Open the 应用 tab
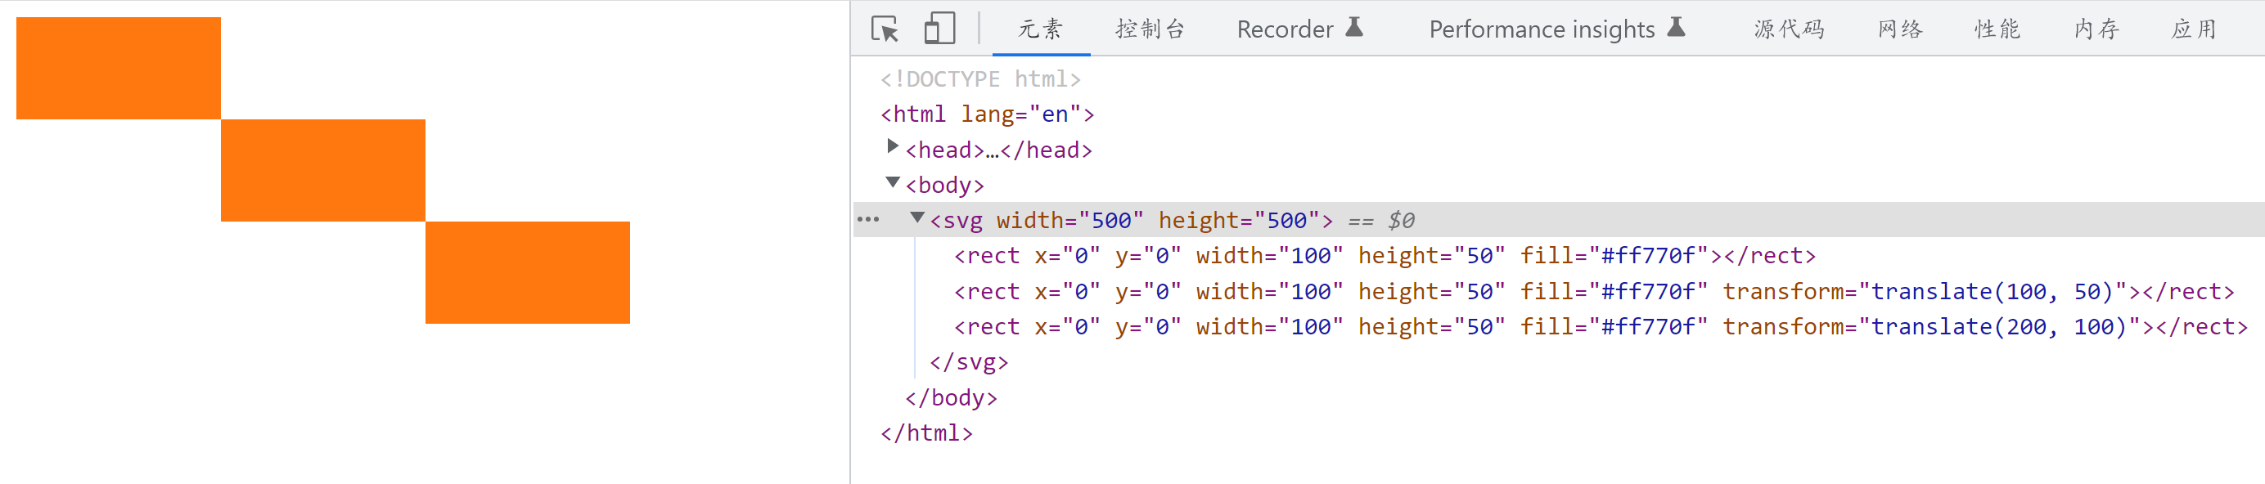 [x=2194, y=29]
